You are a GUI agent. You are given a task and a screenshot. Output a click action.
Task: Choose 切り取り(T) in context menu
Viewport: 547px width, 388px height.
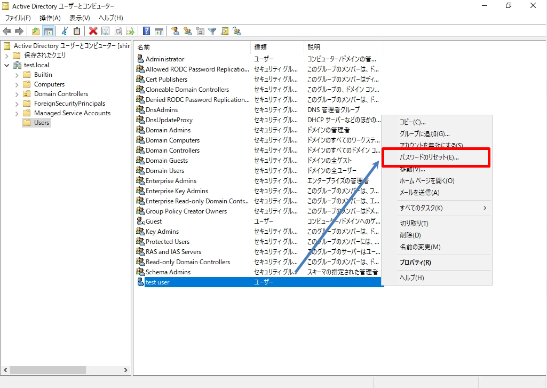coord(437,223)
